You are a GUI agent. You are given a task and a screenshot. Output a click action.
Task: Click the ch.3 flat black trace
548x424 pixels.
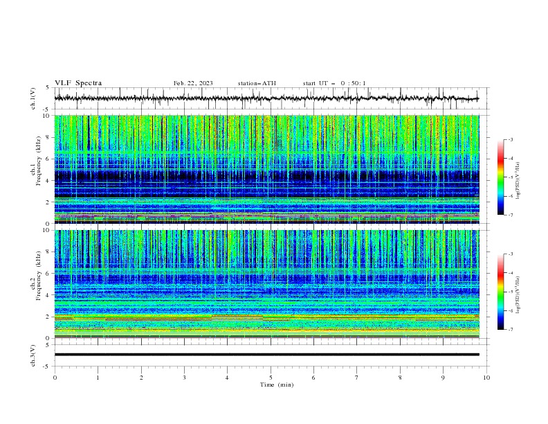coord(266,355)
